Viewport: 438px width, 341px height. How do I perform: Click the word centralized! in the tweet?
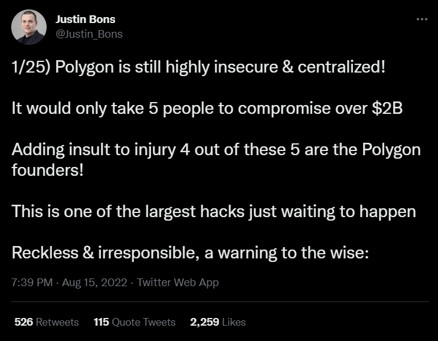[341, 67]
